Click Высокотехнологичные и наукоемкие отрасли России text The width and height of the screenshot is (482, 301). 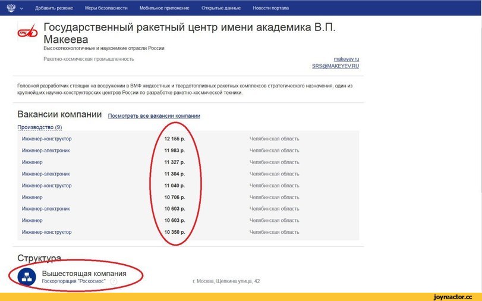pyautogui.click(x=104, y=48)
